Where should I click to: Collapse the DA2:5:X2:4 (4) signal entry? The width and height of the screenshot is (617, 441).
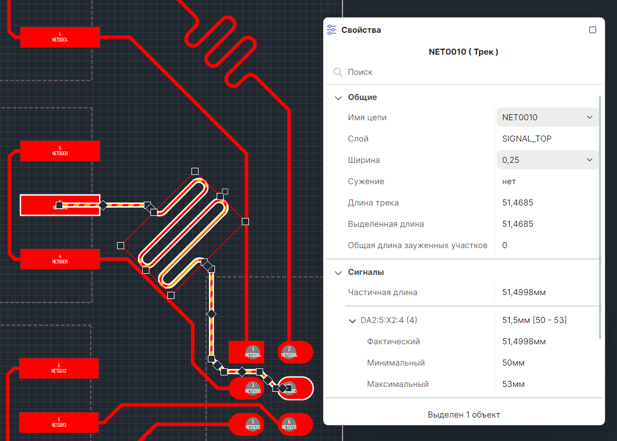click(352, 320)
